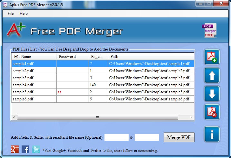
Task: Click the File Name column header
Action: [x=34, y=57]
